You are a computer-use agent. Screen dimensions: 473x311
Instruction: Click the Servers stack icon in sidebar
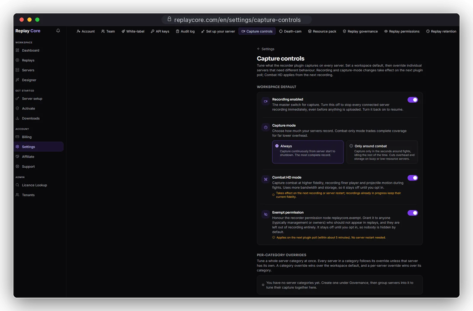click(x=17, y=70)
